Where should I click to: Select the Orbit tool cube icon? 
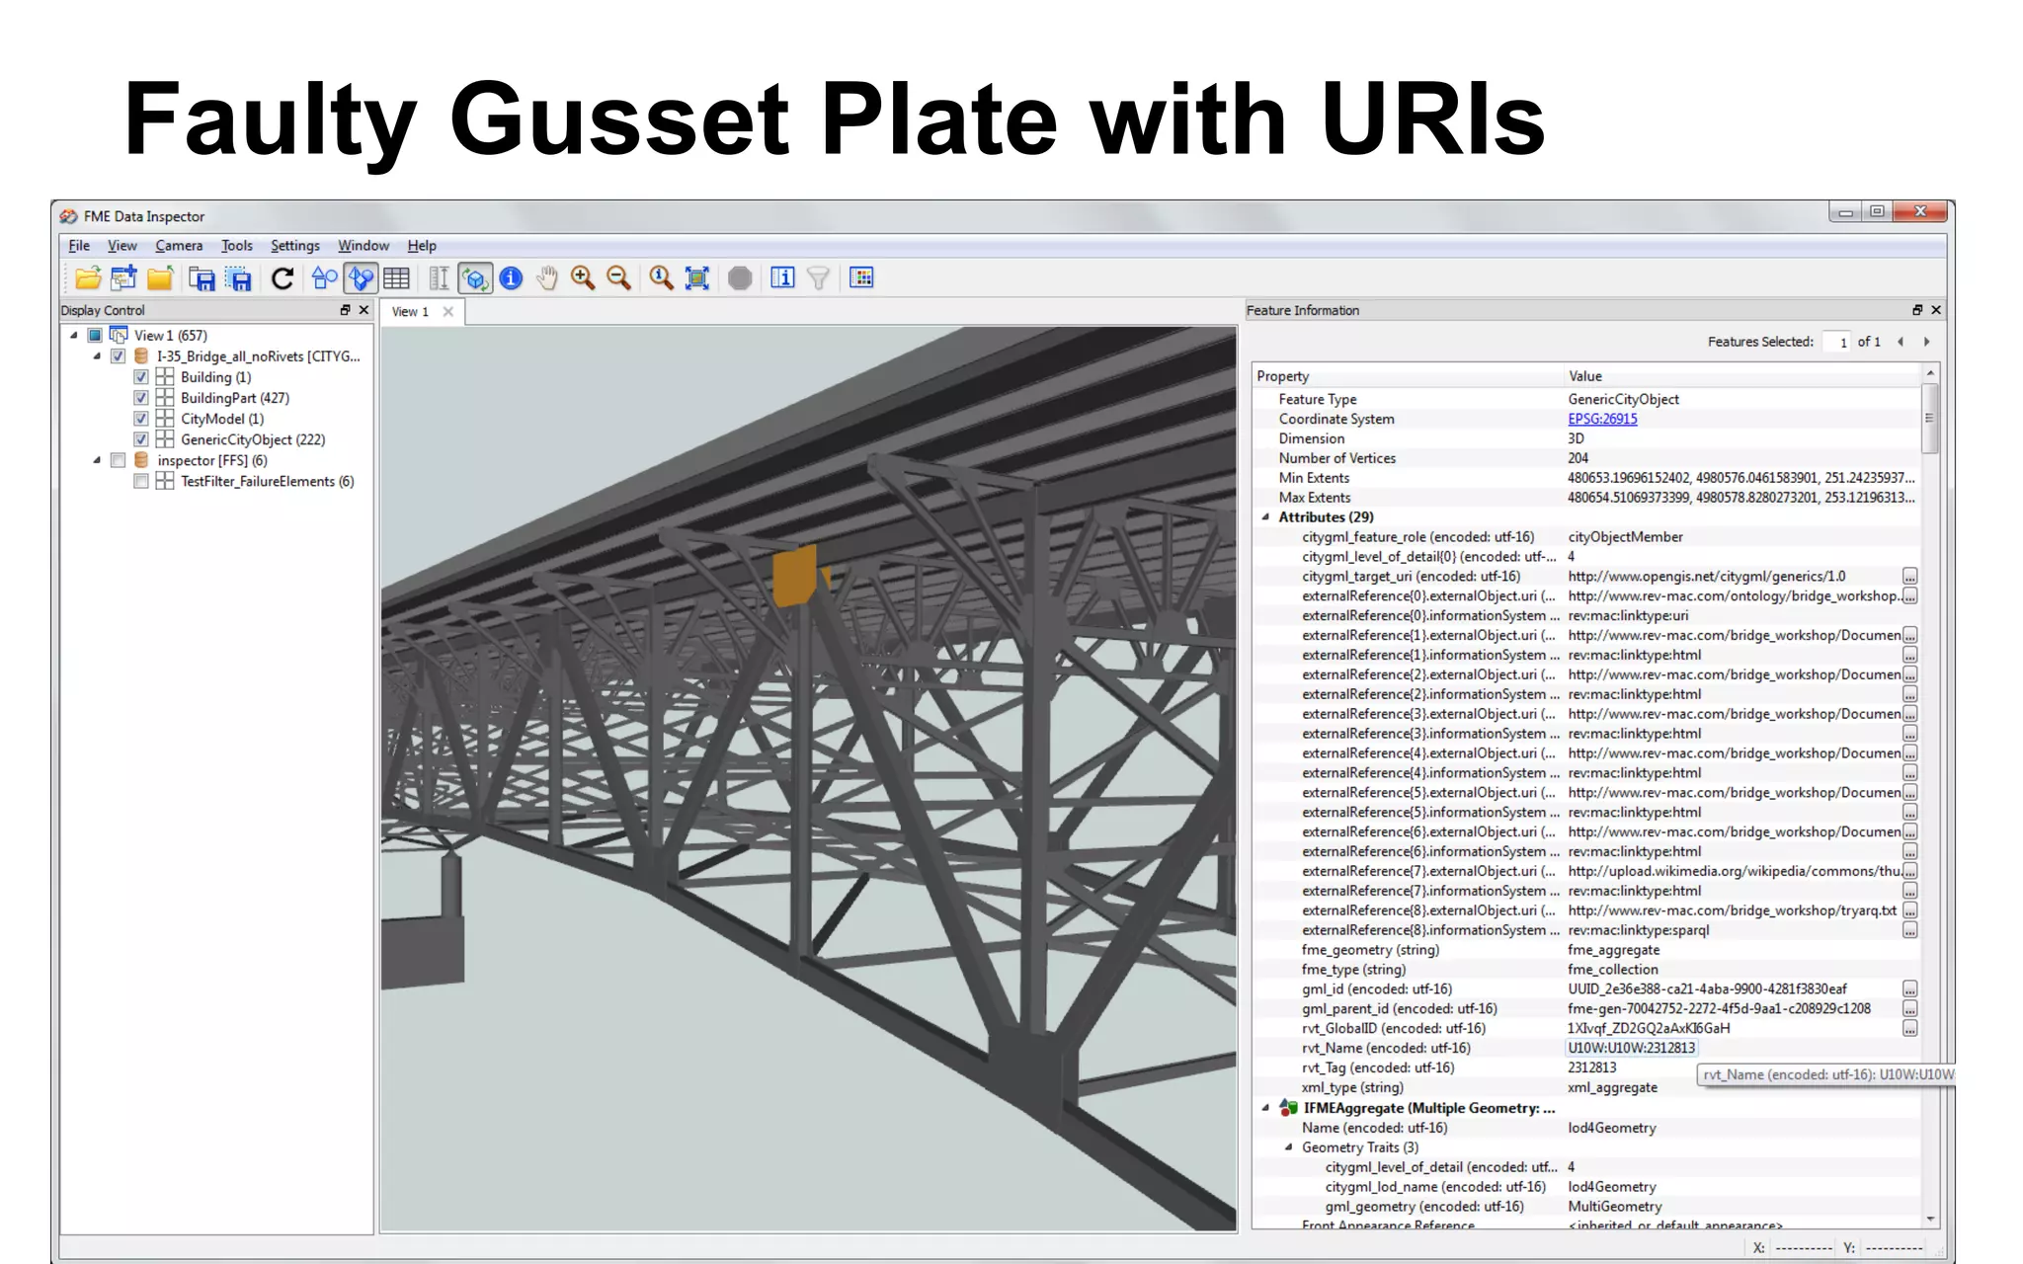point(475,278)
